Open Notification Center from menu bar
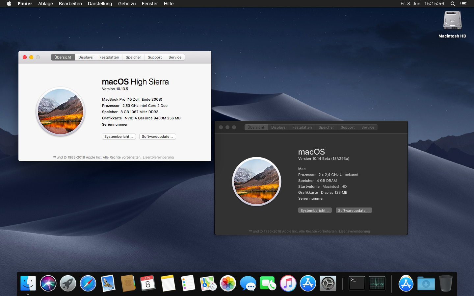Image resolution: width=474 pixels, height=296 pixels. point(463,4)
